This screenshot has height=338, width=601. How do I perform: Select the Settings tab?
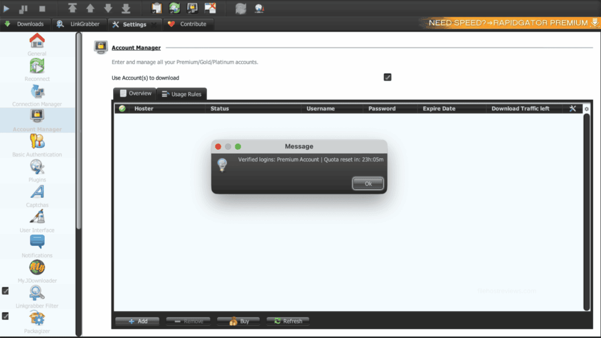pos(134,24)
